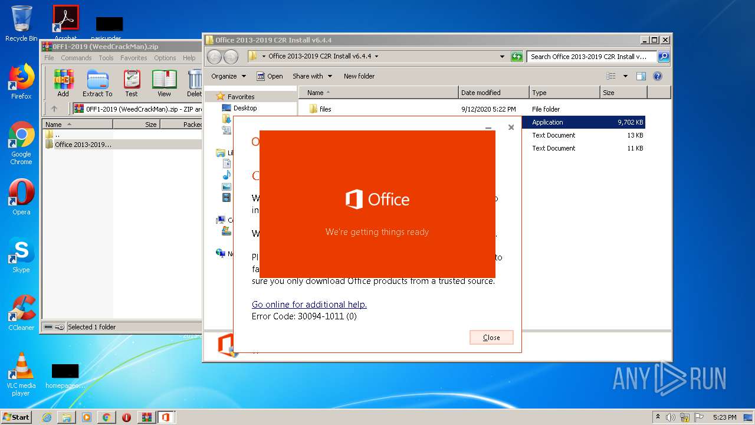Screen dimensions: 755x425
Task: Open the WinRAR Favorites menu
Action: (134, 58)
